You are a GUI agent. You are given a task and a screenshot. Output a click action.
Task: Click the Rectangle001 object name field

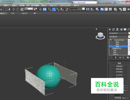[118, 33]
